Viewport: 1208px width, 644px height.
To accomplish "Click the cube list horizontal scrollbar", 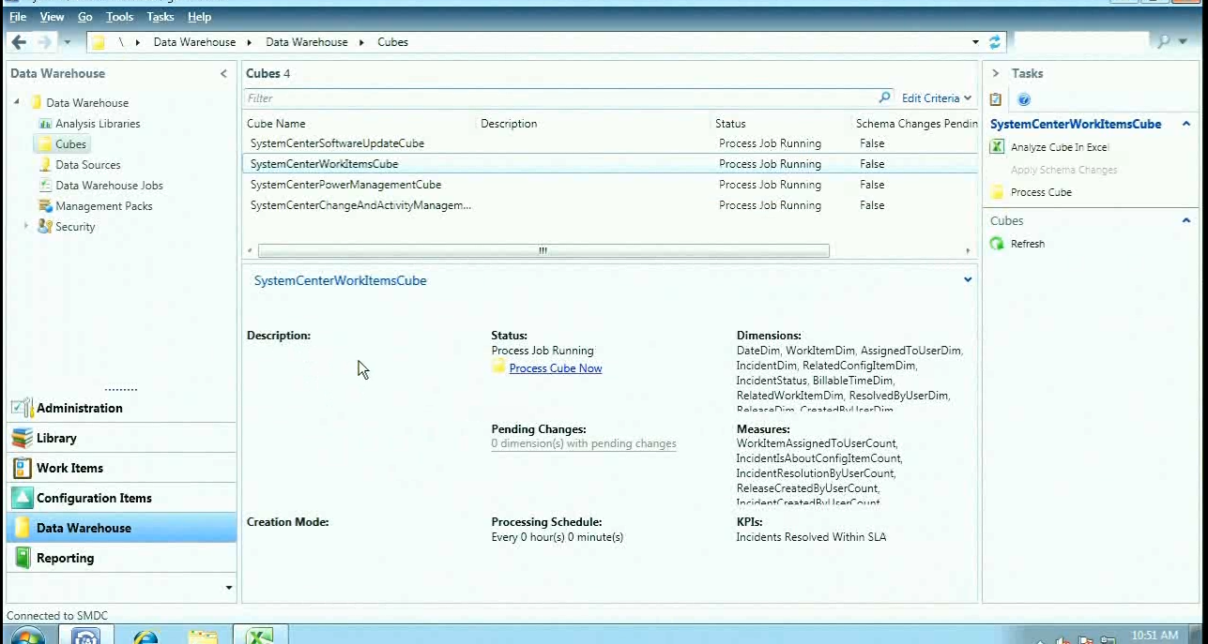I will click(x=543, y=250).
